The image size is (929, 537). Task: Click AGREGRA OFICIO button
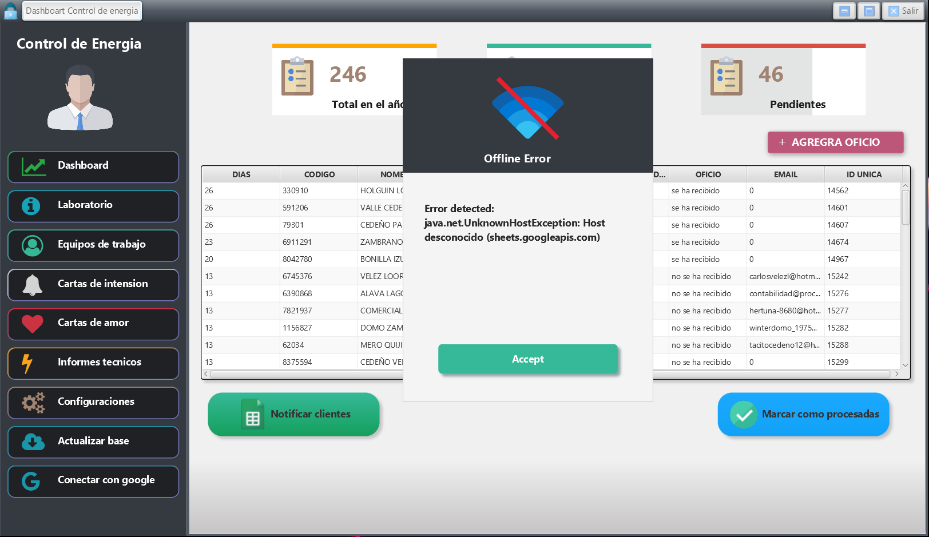click(836, 142)
